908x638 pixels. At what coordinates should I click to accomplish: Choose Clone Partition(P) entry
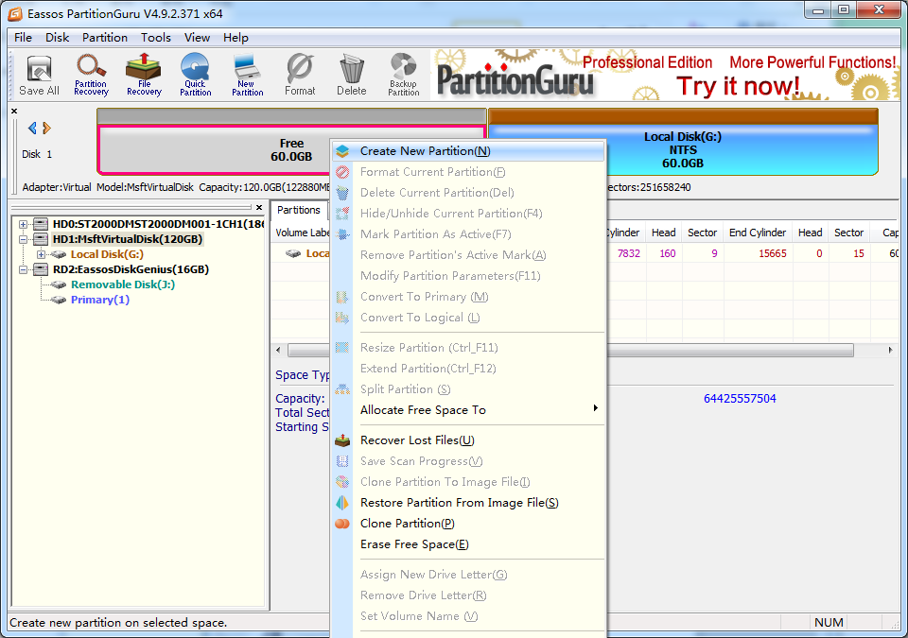click(469, 524)
